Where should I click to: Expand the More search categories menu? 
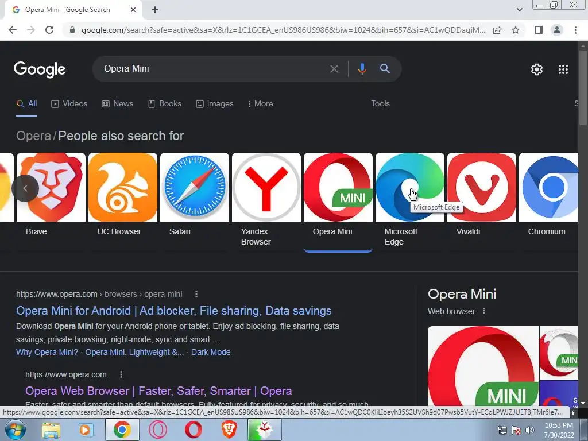click(x=260, y=104)
